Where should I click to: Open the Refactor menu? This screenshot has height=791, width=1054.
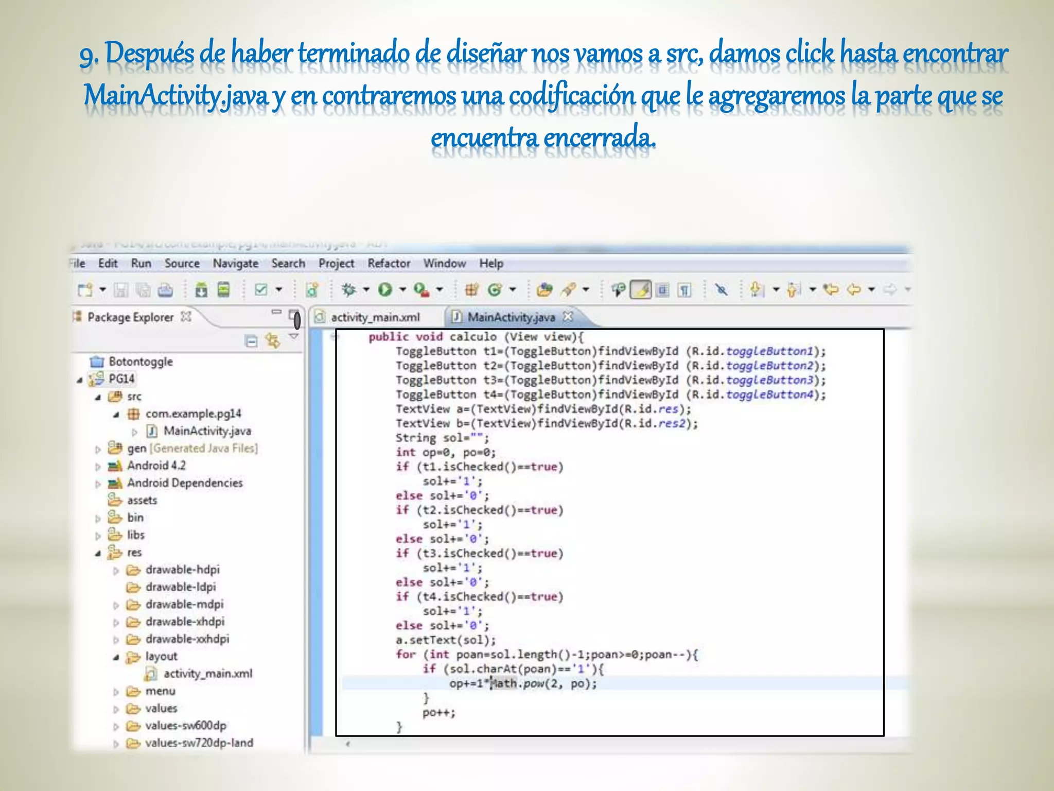pyautogui.click(x=389, y=264)
